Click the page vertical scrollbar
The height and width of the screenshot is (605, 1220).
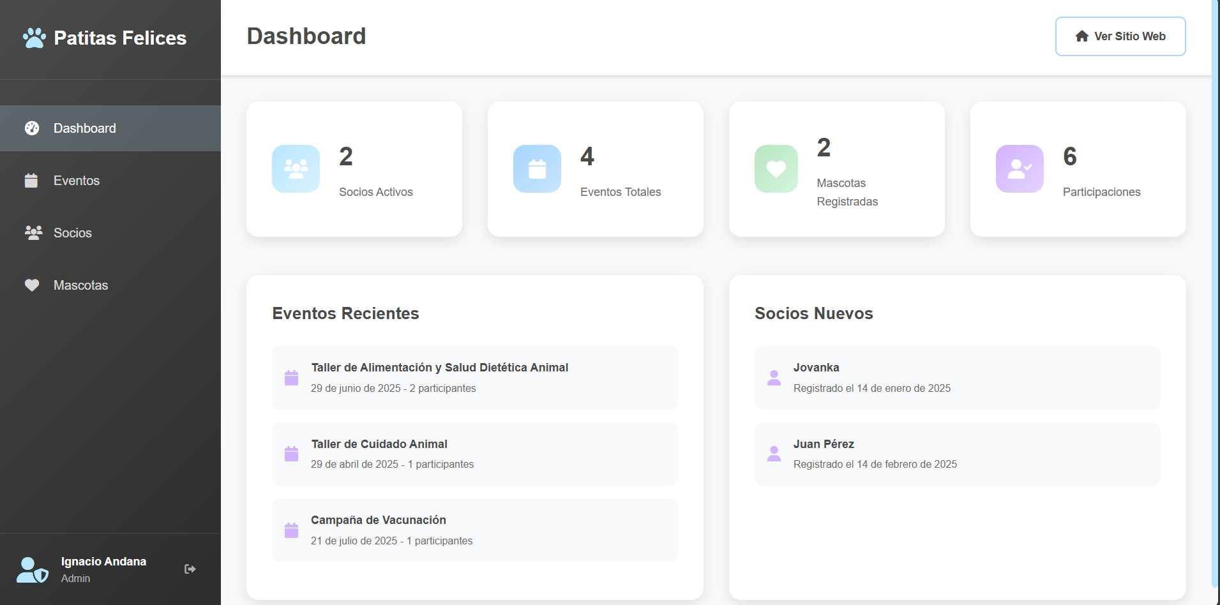[x=1215, y=294]
